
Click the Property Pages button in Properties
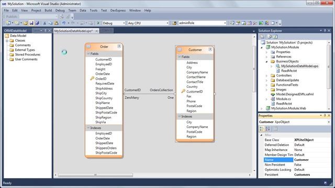275,128
